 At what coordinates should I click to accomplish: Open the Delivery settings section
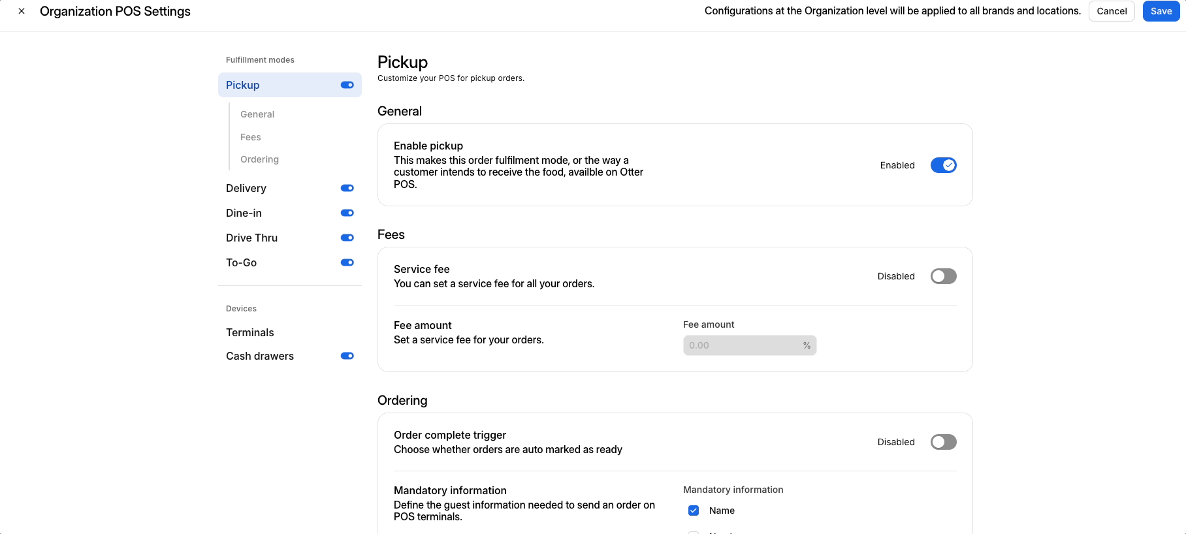pyautogui.click(x=246, y=188)
